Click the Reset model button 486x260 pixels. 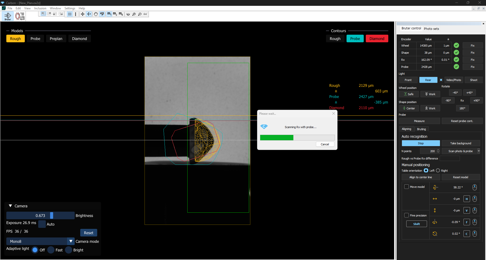pyautogui.click(x=461, y=177)
